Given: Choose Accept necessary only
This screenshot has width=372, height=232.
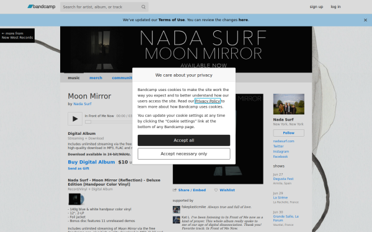Looking at the screenshot, I should [184, 154].
